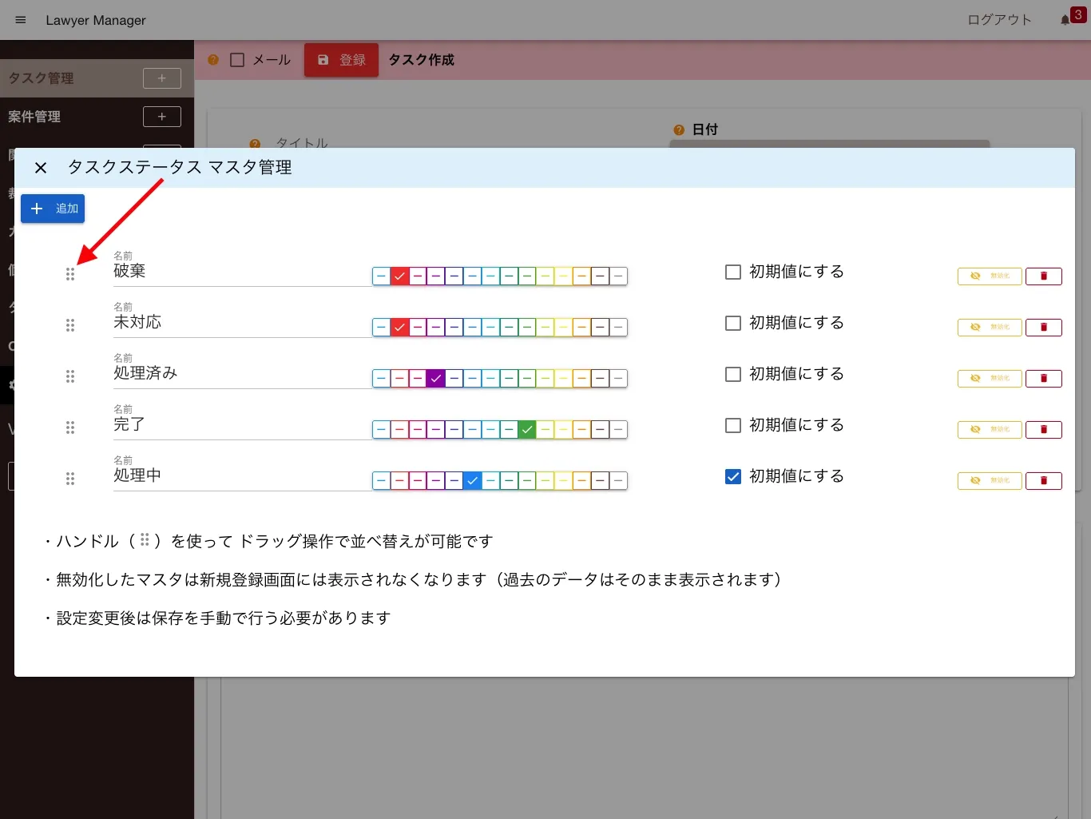Screen dimensions: 1091x819
Task: Delete the 破棄 status with trash icon
Action: tap(1043, 276)
